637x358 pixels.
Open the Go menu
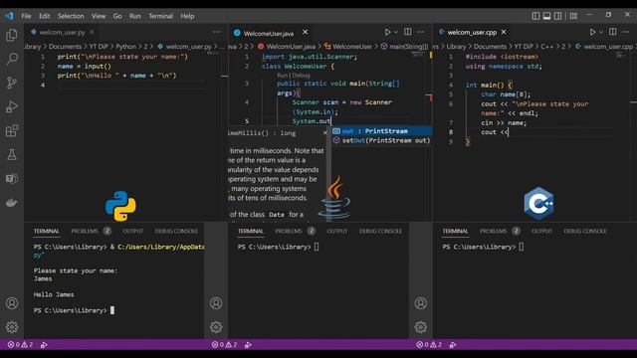pos(117,16)
